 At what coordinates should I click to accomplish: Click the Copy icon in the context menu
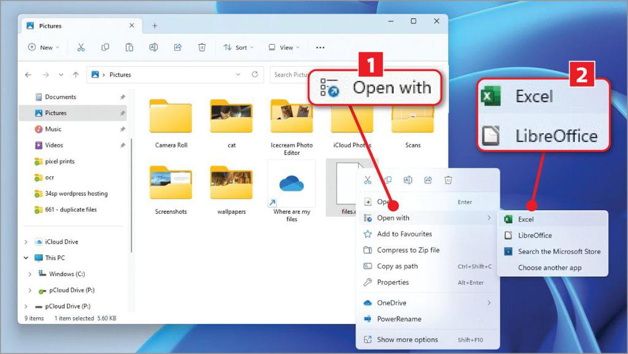click(388, 181)
